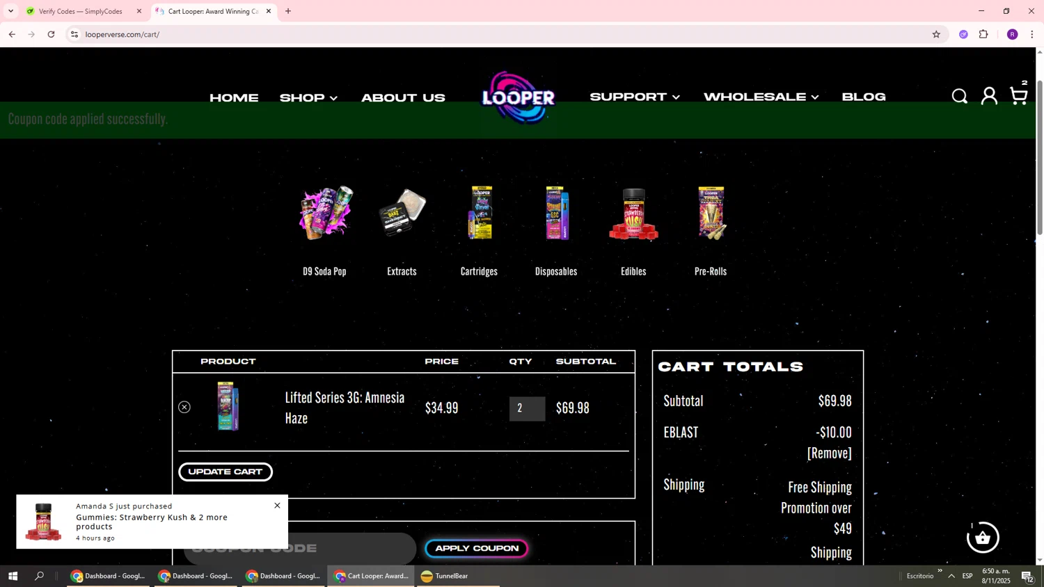Open the search magnifier icon in site header
Viewport: 1044px width, 587px height.
pos(960,97)
